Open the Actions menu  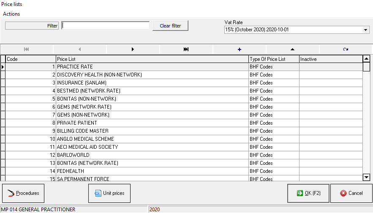click(x=11, y=14)
